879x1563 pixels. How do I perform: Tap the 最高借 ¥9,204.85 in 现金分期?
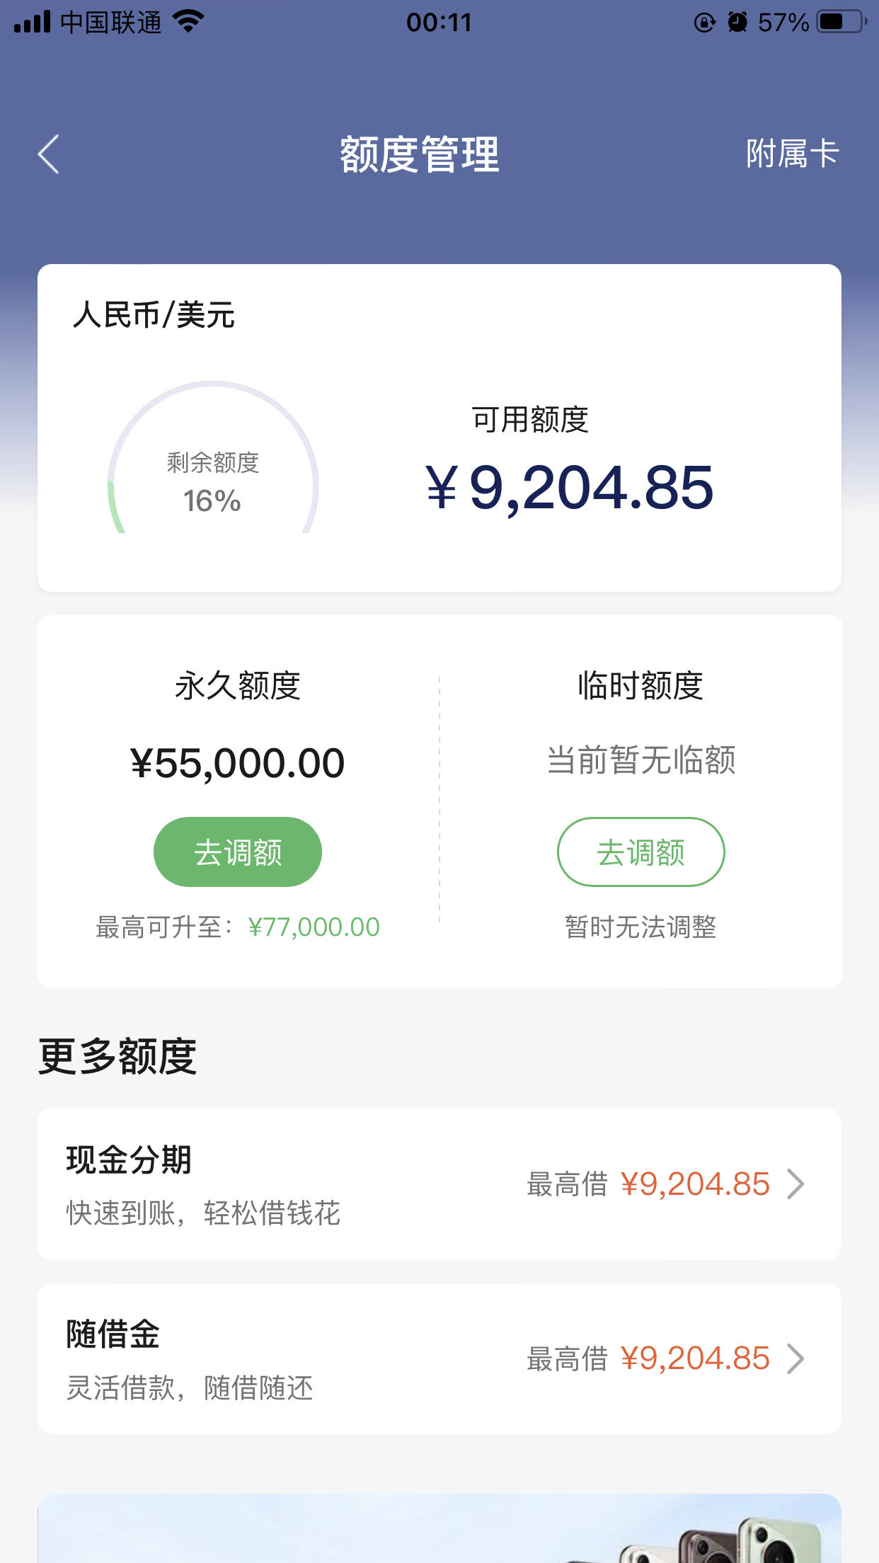click(648, 1184)
